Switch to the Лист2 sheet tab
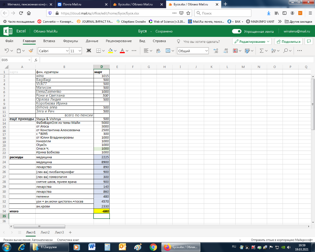 tap(45, 232)
